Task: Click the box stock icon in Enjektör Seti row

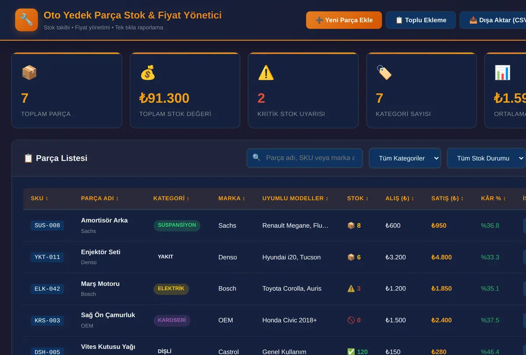Action: tap(351, 257)
